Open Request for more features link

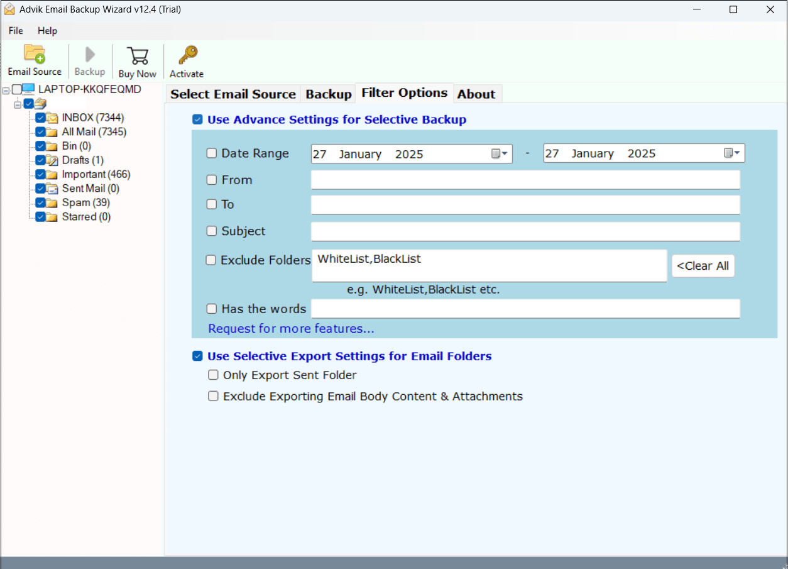291,329
